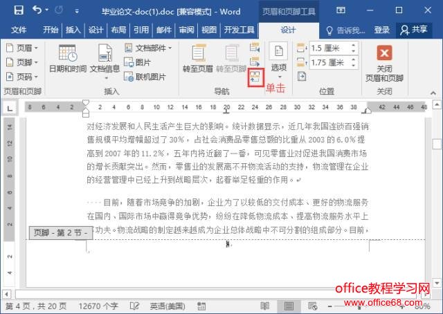This screenshot has height=314, width=443.
Task: Click the word count 12670 个字
Action: (98, 306)
